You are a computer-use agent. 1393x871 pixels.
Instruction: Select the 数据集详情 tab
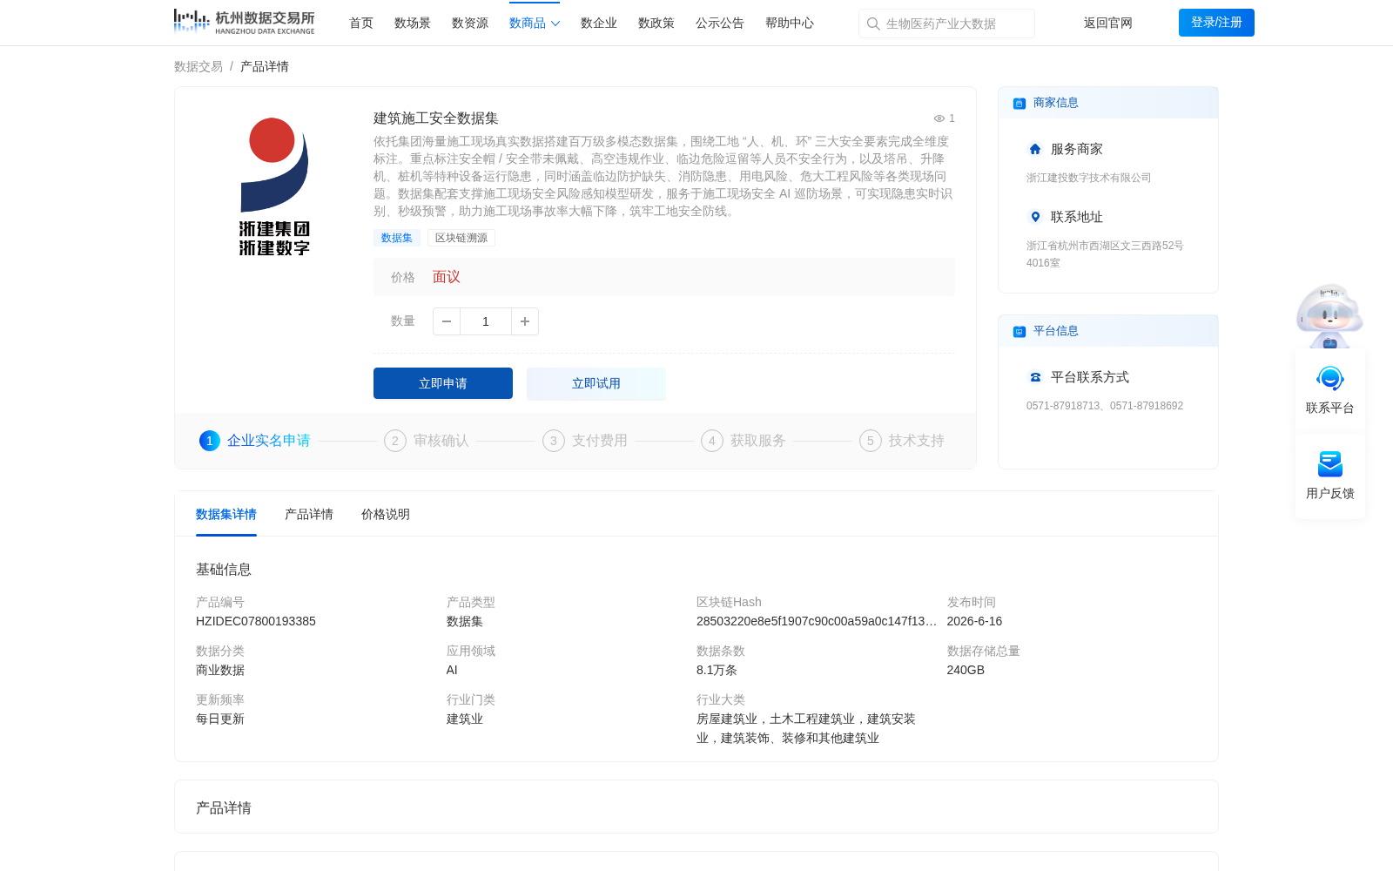(226, 515)
